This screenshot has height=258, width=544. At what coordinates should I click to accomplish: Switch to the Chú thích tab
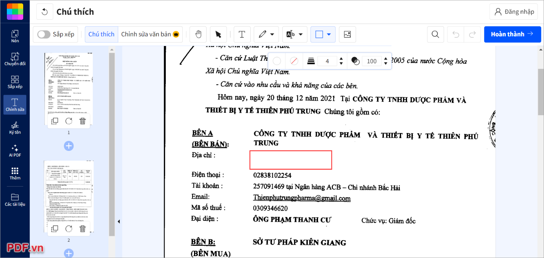(102, 34)
